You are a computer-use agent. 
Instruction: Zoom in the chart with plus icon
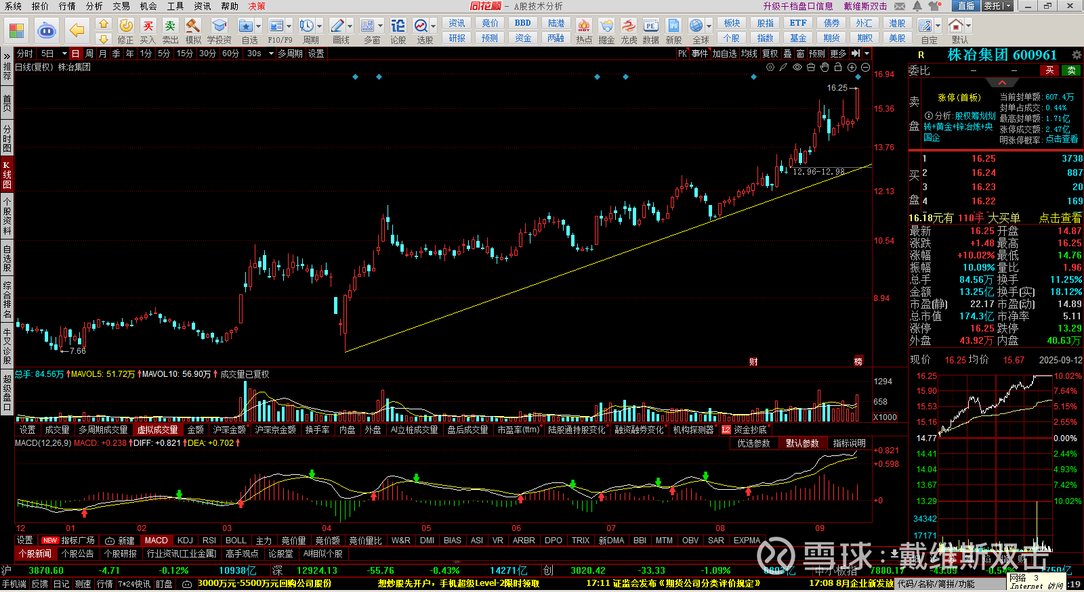[x=852, y=67]
